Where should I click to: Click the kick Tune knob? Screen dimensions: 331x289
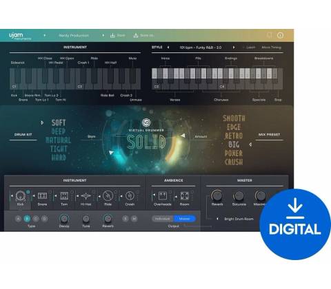(86, 219)
